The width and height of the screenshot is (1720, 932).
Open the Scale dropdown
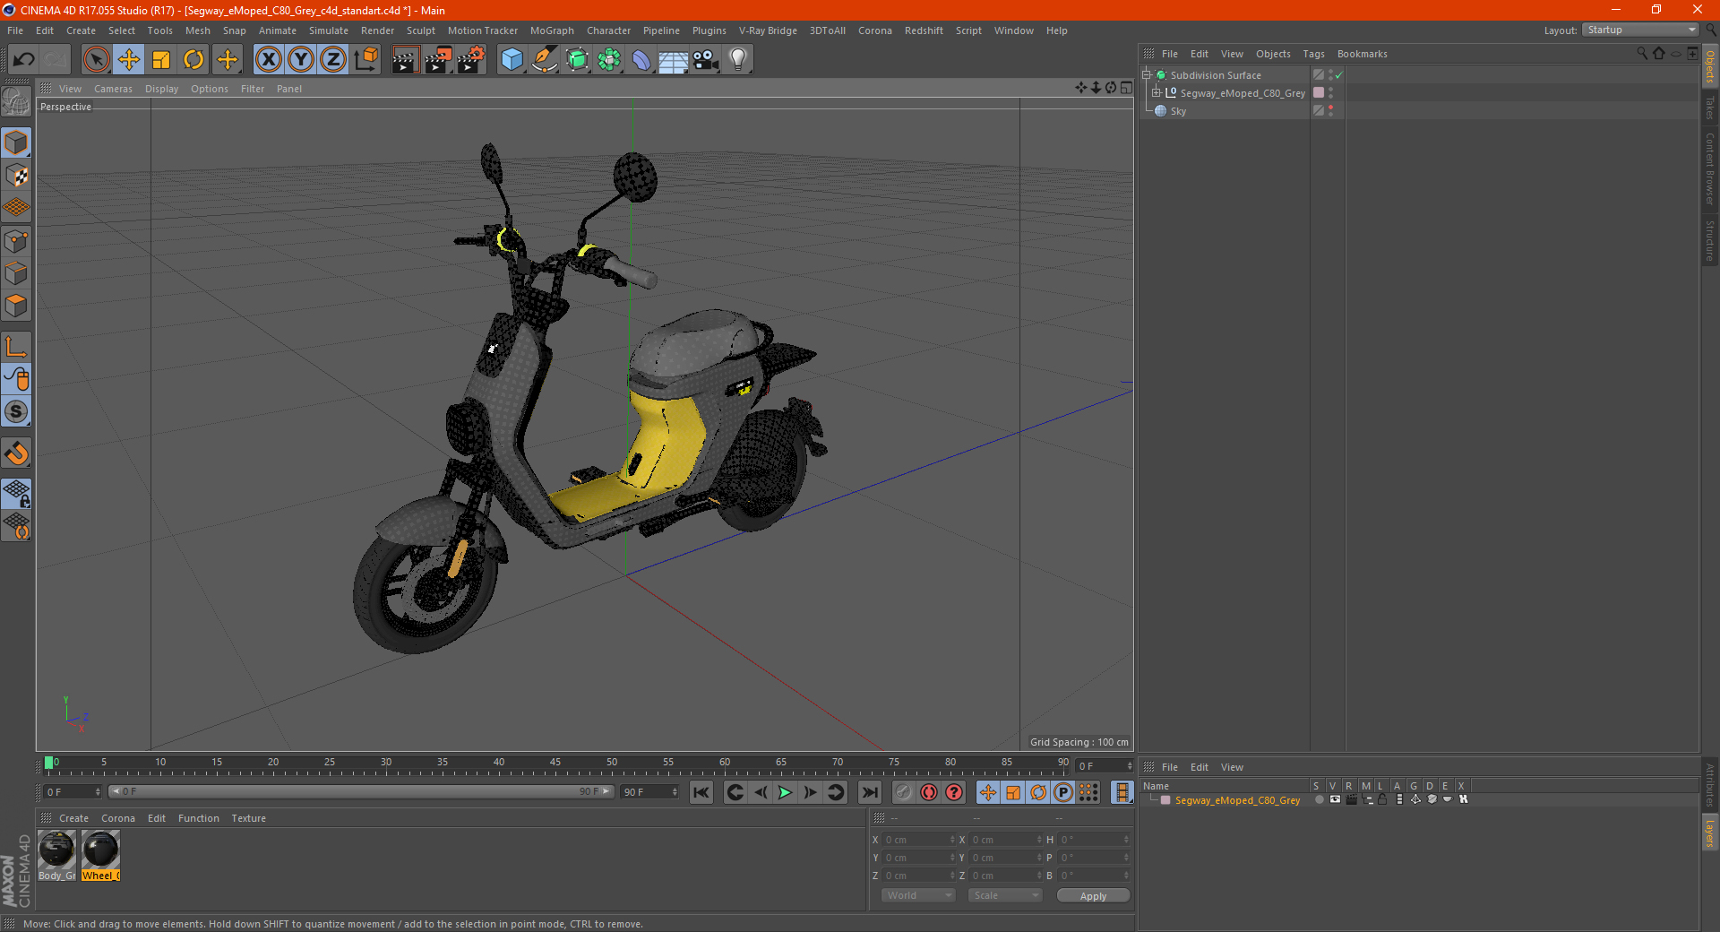1005,896
